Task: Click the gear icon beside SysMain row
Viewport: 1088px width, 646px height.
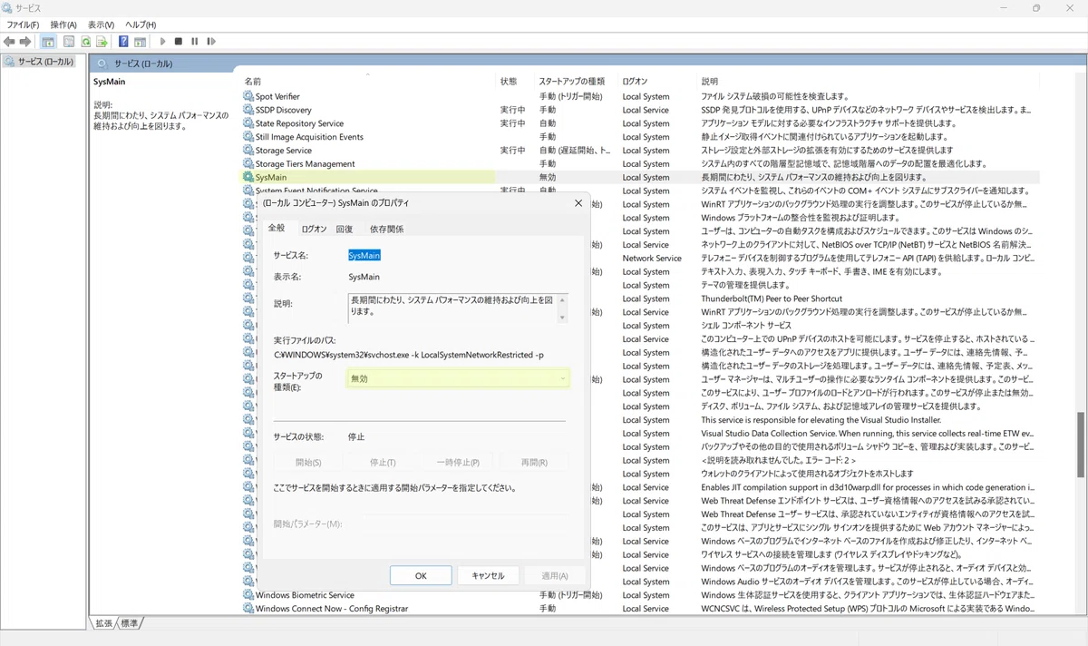Action: (x=248, y=178)
